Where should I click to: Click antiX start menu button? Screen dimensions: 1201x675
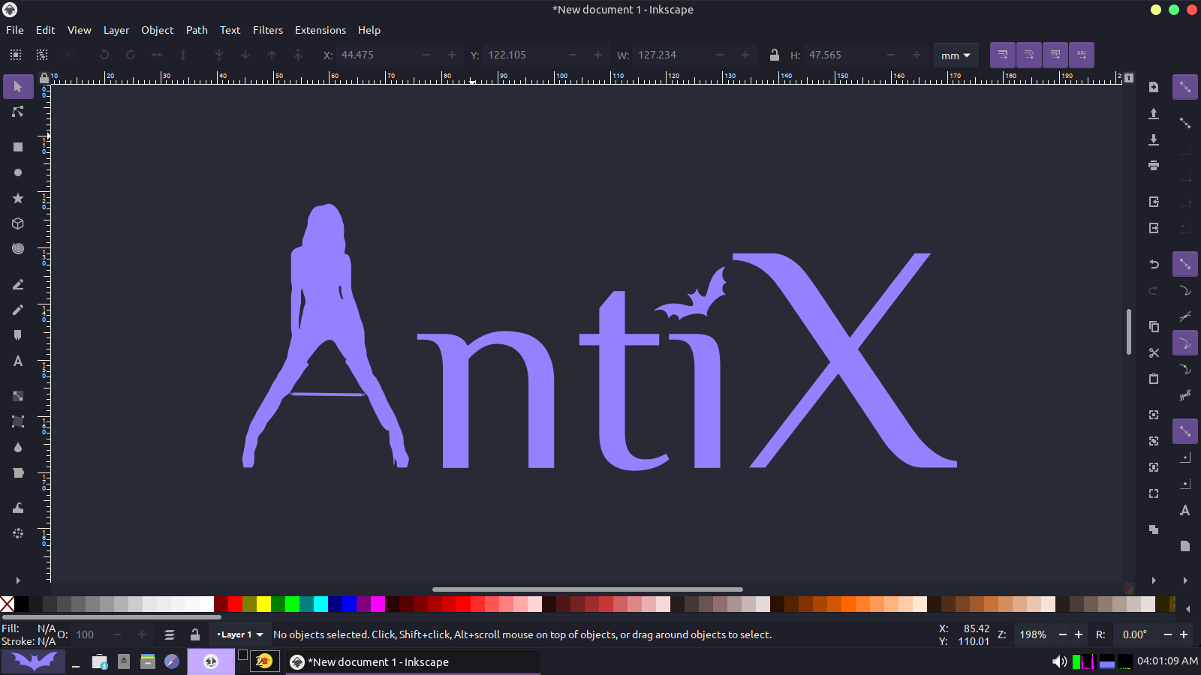click(33, 661)
